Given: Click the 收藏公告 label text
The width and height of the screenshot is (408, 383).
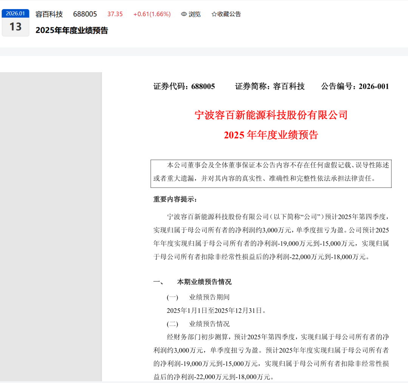Looking at the screenshot, I should (229, 14).
